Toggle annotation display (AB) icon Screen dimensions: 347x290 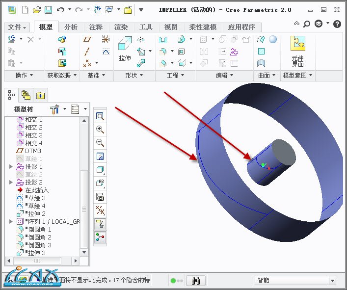(x=100, y=183)
